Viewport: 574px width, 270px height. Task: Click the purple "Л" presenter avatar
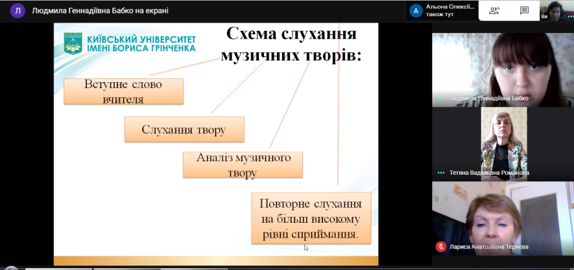point(18,10)
